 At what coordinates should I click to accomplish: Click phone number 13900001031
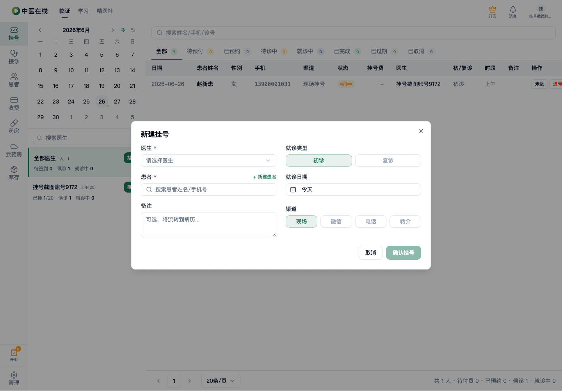(x=272, y=84)
